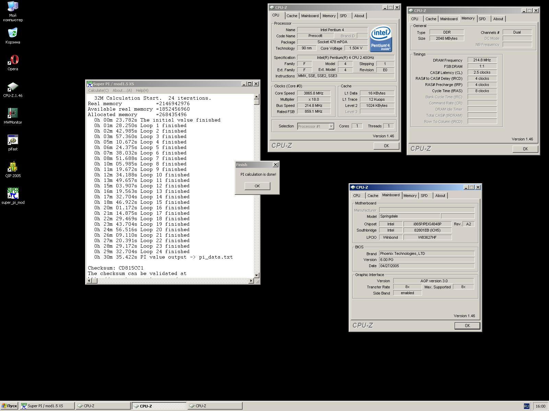Click the Super PI vertical scroll down arrow
The width and height of the screenshot is (549, 411).
coord(256,275)
